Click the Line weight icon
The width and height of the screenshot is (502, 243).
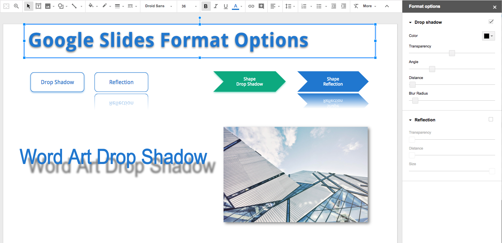(x=117, y=6)
